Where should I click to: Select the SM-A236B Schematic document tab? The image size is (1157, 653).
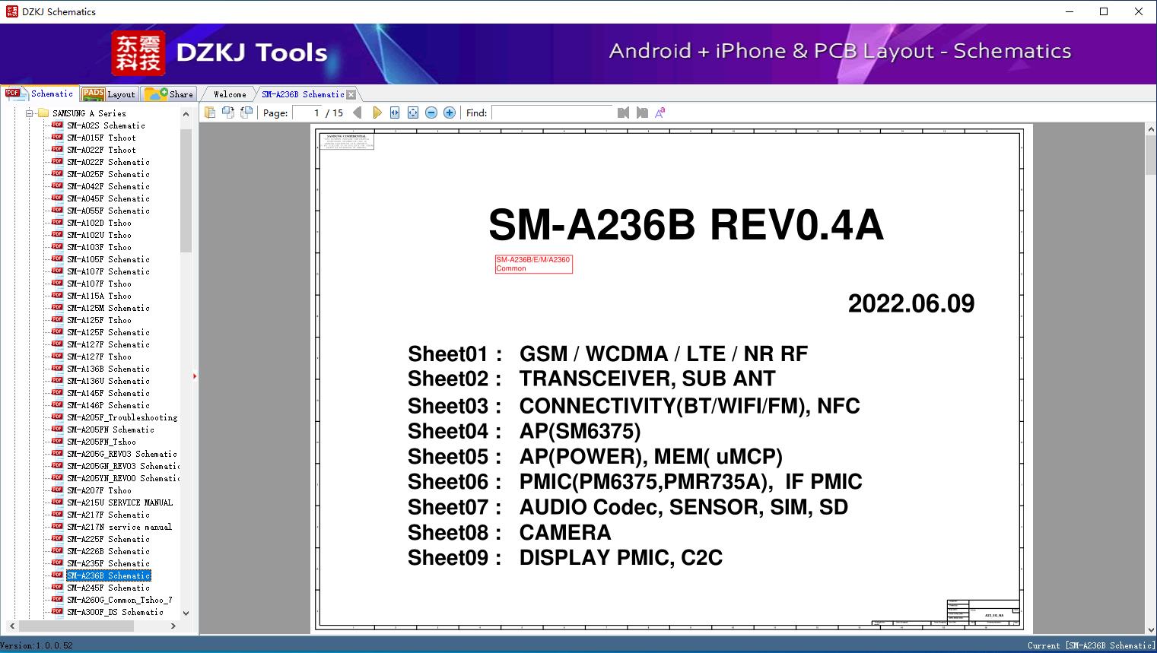point(303,94)
